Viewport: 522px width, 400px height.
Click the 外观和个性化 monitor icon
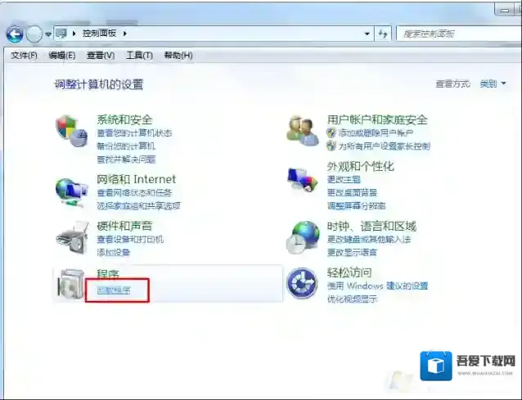(302, 180)
